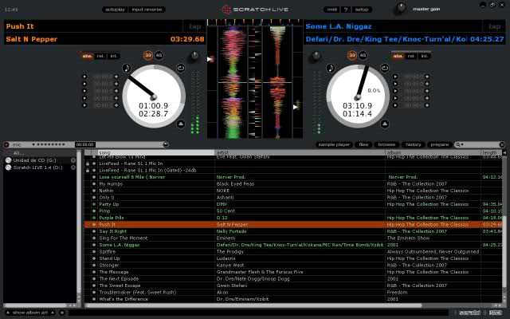Tap tempo for the left deck

(x=194, y=26)
